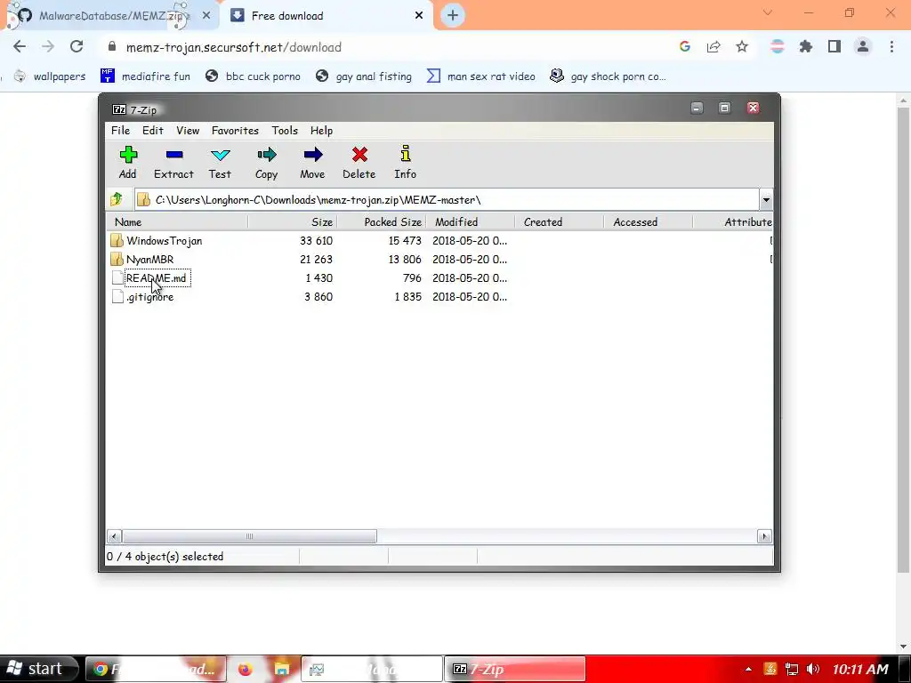This screenshot has width=911, height=683.
Task: Show hidden tray icons arrow
Action: 748,669
